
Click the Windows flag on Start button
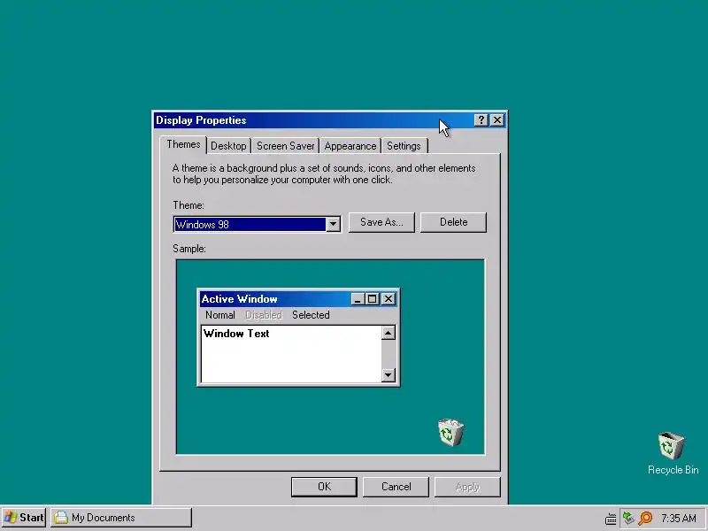pos(10,518)
